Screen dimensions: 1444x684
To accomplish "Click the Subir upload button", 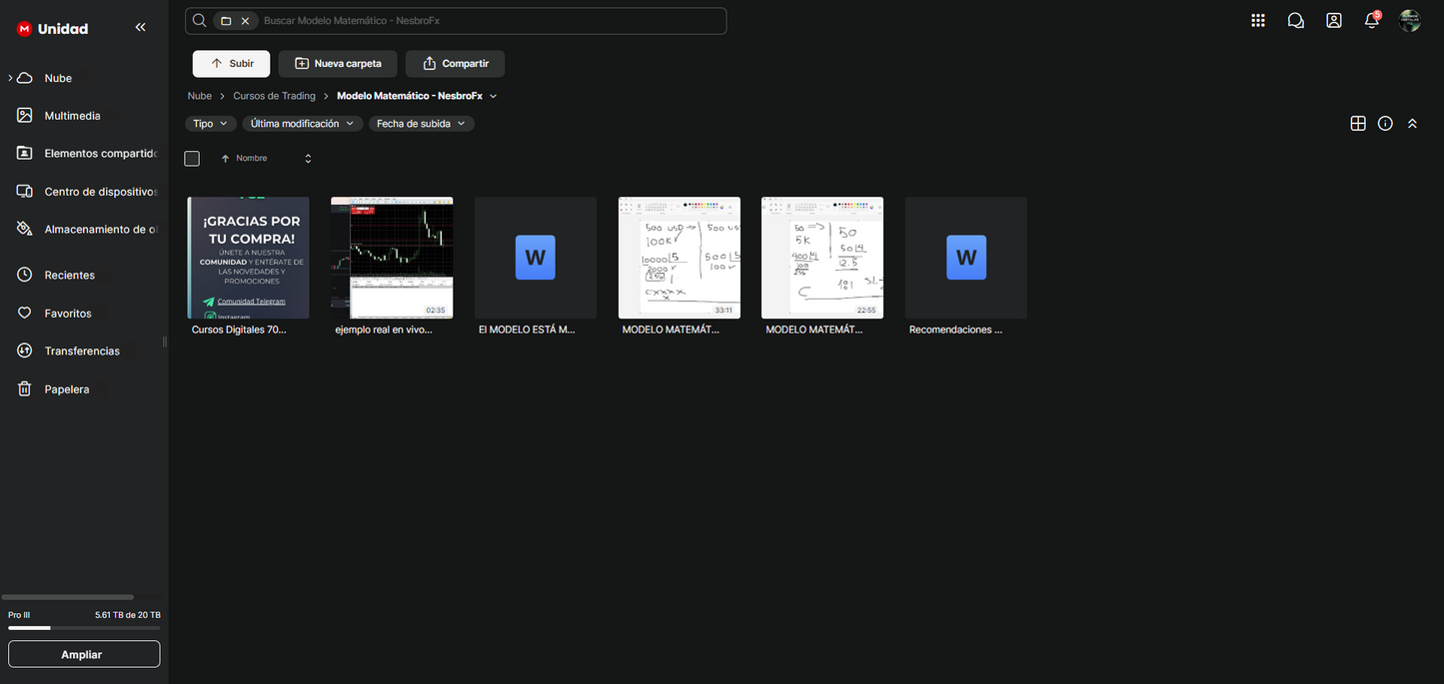I will point(231,64).
